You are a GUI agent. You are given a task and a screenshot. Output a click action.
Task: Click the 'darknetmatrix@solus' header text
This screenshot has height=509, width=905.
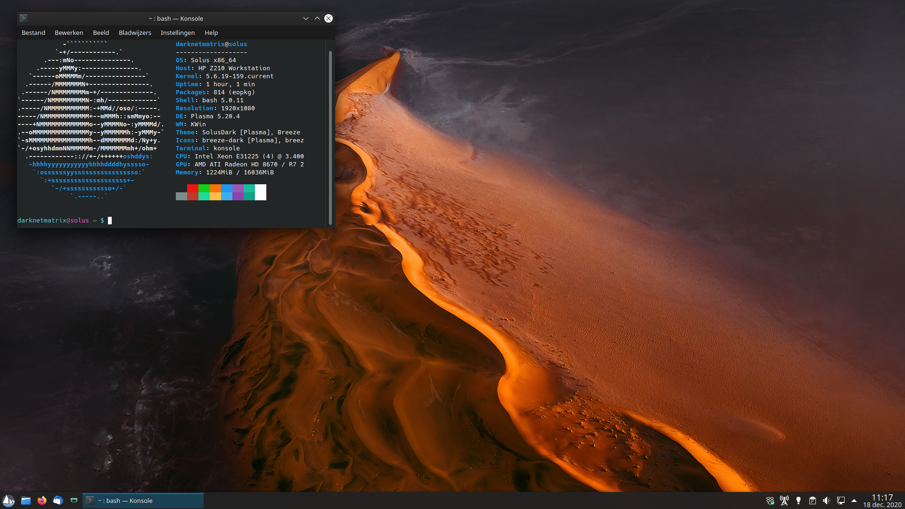[x=211, y=44]
